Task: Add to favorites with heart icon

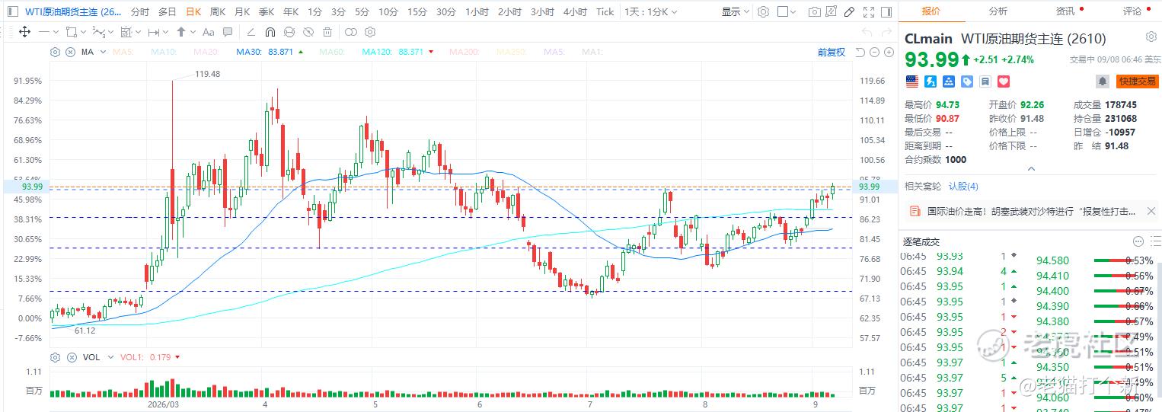Action: tap(1004, 81)
